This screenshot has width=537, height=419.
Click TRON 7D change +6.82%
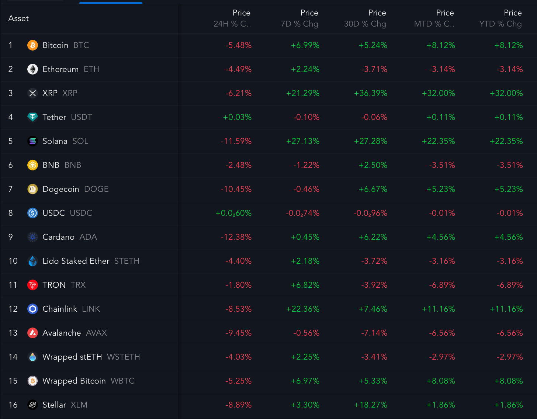click(305, 285)
